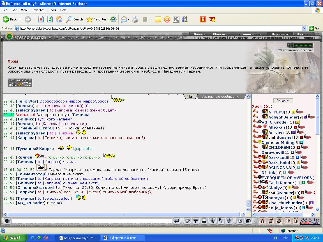
Task: Click the TIMER label button
Action: (315, 223)
